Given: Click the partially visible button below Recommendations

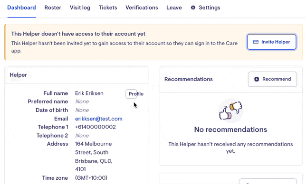Looking at the screenshot, I should coord(268,181).
